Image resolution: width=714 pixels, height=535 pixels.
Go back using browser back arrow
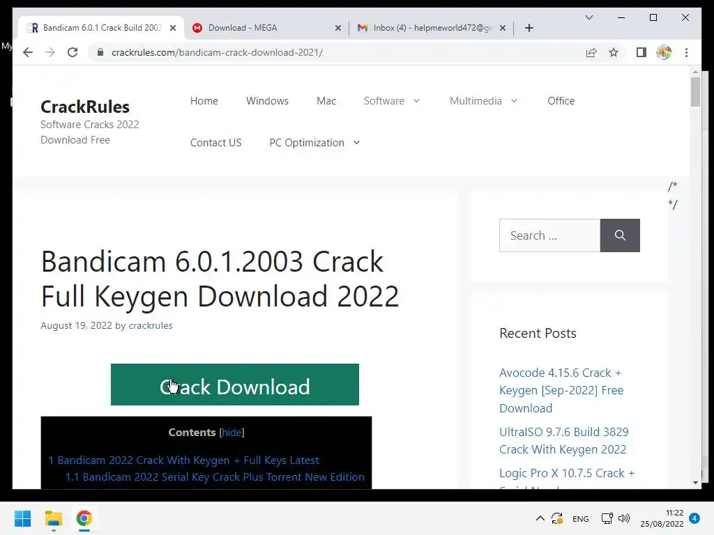pyautogui.click(x=28, y=52)
